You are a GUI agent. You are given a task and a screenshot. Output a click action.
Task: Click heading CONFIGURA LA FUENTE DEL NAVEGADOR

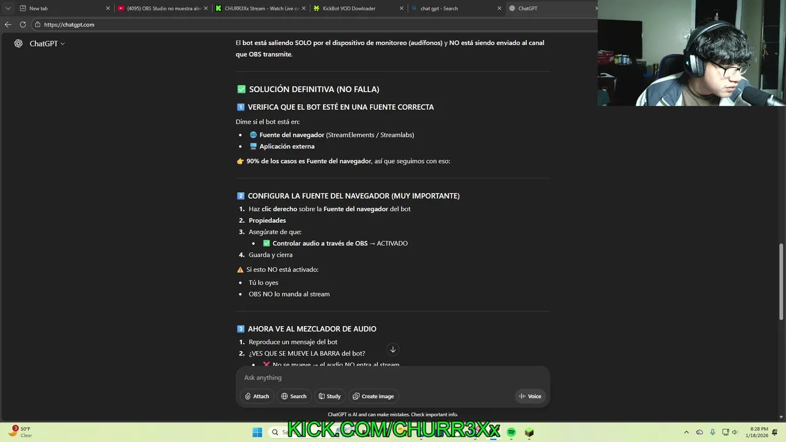click(354, 196)
